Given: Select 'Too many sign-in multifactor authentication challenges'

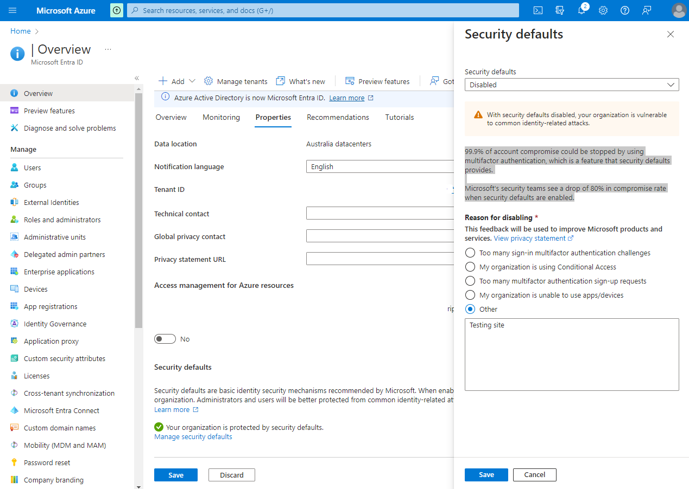Looking at the screenshot, I should (470, 253).
